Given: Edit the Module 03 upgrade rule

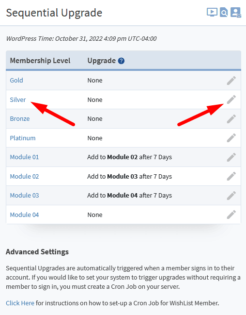Looking at the screenshot, I should tap(231, 196).
